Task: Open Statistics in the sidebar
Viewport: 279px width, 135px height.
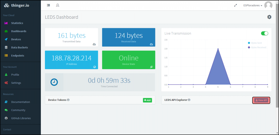Action: point(17,23)
